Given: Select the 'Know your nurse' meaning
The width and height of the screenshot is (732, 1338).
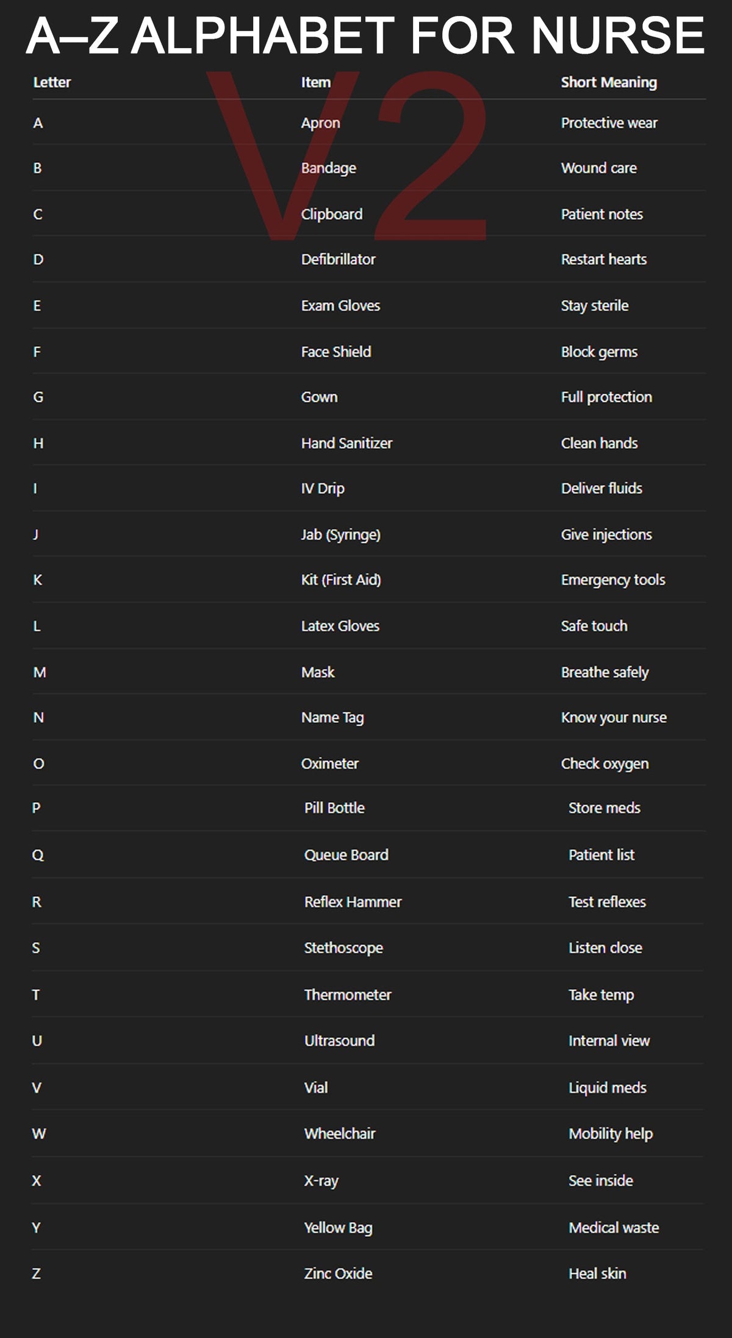Looking at the screenshot, I should [614, 718].
